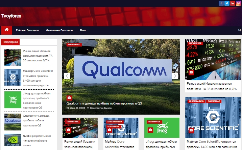This screenshot has width=242, height=150.
Task: Open the Instagram social icon
Action: [238, 3]
